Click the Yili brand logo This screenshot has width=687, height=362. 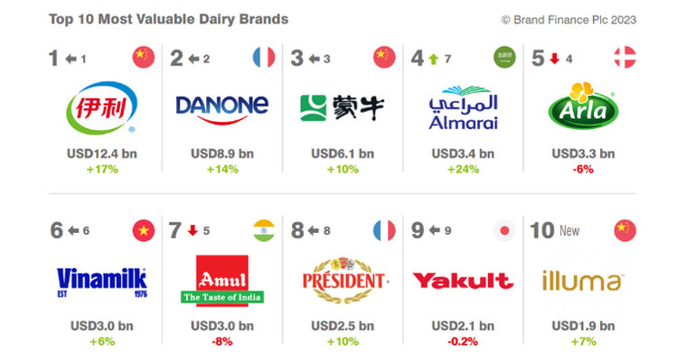102,107
